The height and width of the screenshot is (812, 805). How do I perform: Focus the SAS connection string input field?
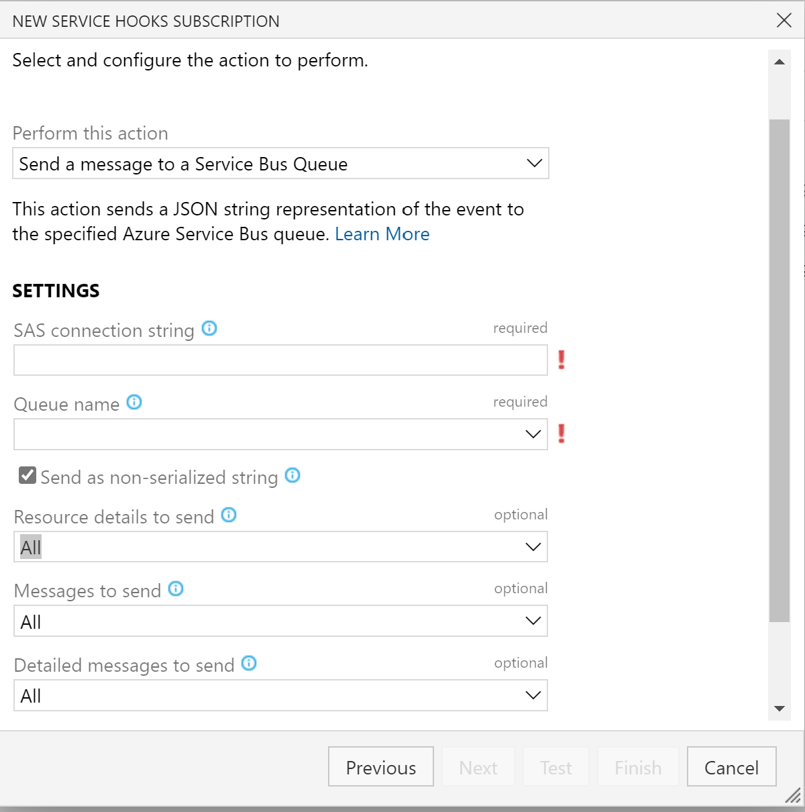pos(280,360)
